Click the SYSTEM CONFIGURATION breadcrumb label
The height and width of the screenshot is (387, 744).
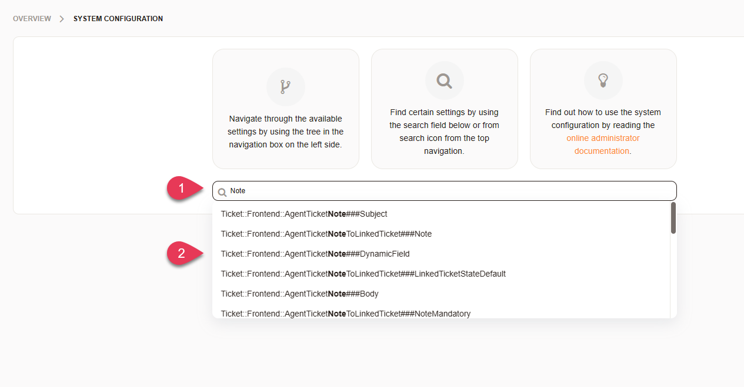point(118,18)
